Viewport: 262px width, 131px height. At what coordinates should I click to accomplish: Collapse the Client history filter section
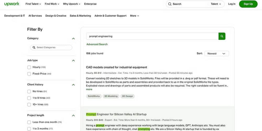73,85
